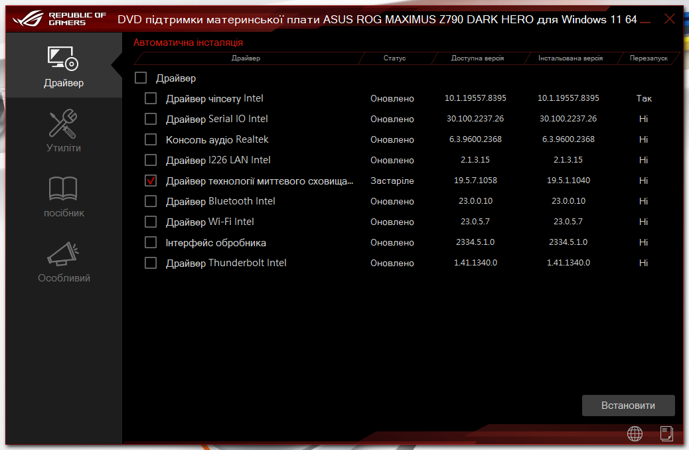
Task: Check the Драйвер чіпсету Intel checkbox
Action: [150, 98]
